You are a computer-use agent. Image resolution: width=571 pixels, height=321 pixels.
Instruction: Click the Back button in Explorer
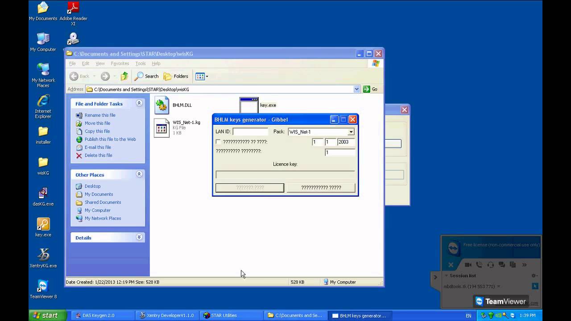80,76
